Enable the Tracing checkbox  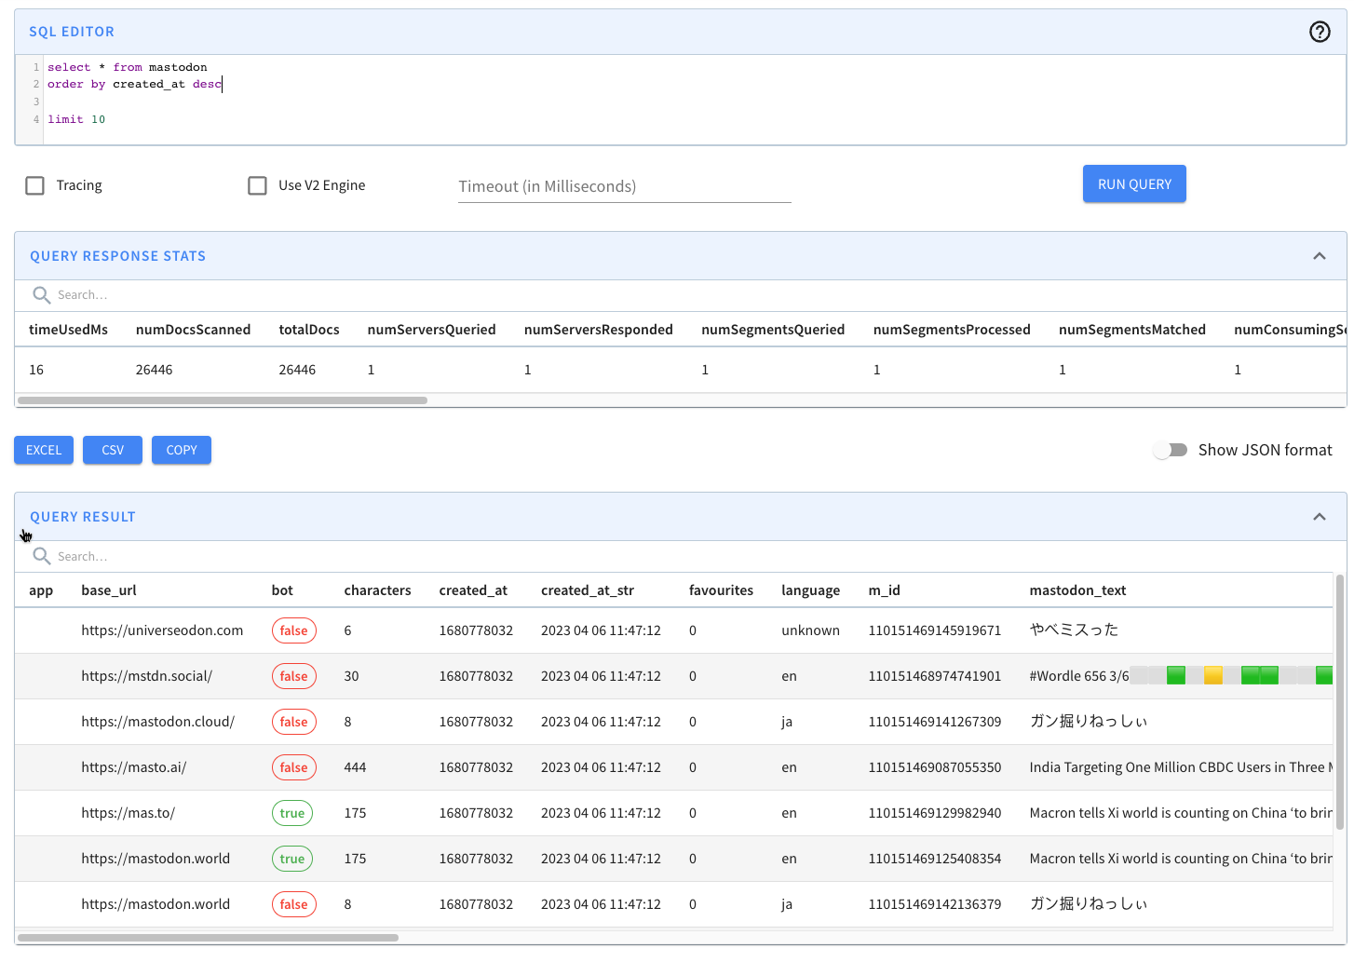tap(34, 185)
